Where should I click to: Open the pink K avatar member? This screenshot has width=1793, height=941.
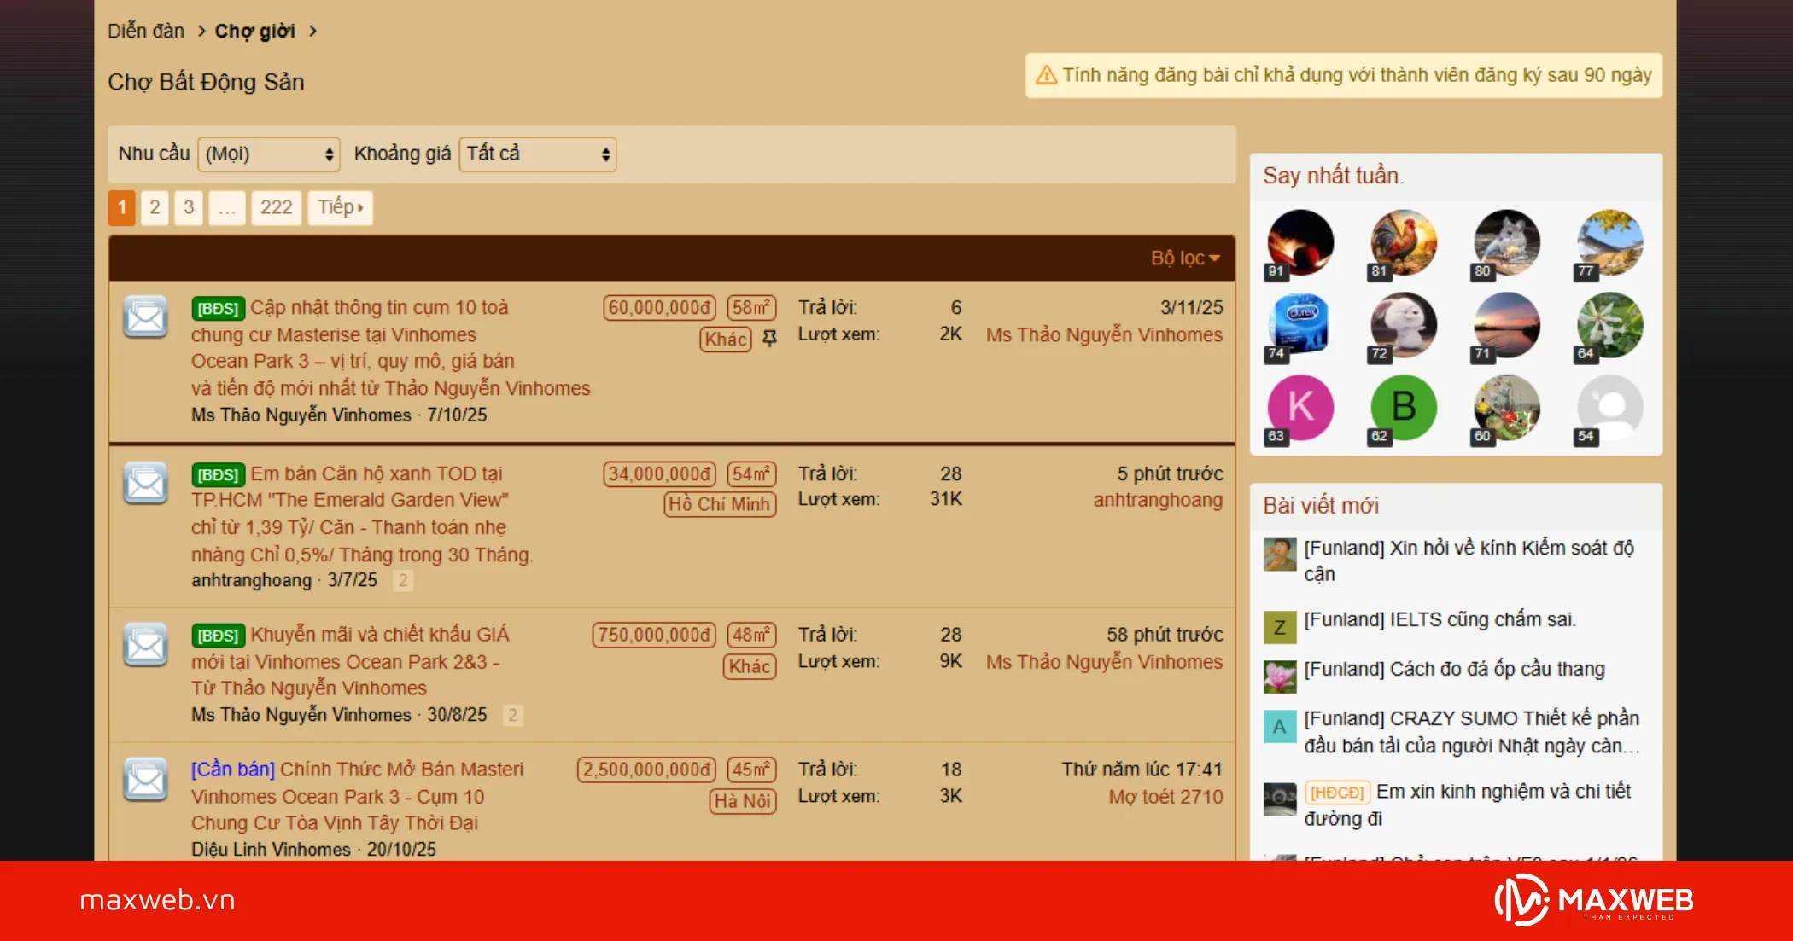click(1300, 407)
